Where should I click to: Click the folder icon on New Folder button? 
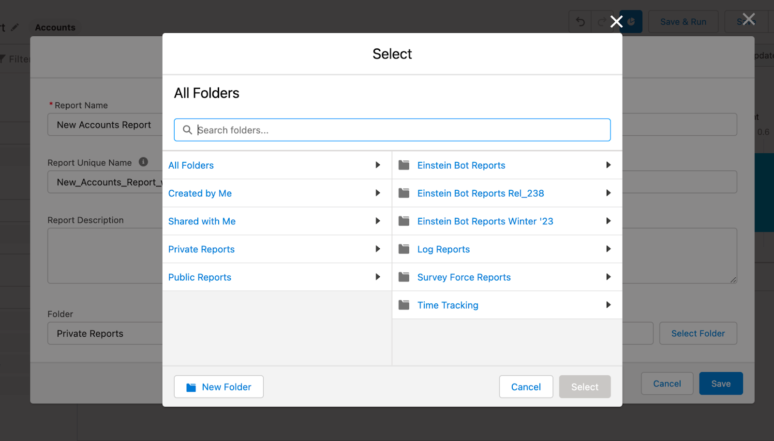(191, 387)
